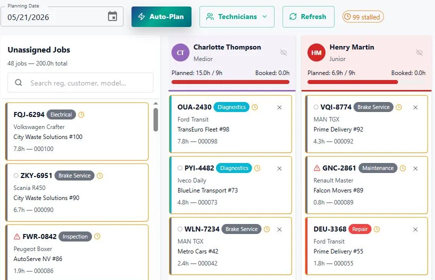Click Henry Martin's name heading
The width and height of the screenshot is (435, 280).
click(352, 47)
